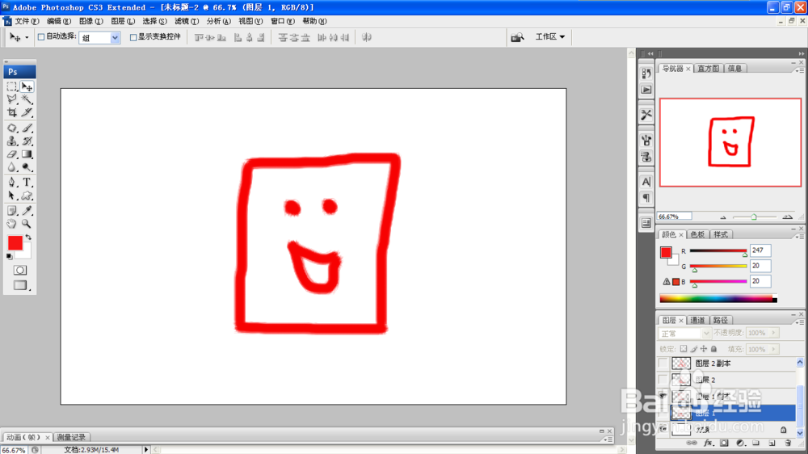Select the Blur tool
The width and height of the screenshot is (808, 454).
click(x=12, y=167)
